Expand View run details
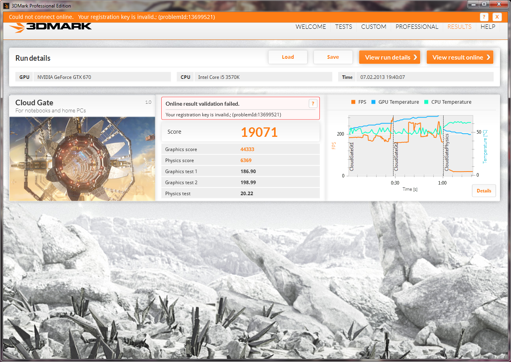 pyautogui.click(x=390, y=57)
